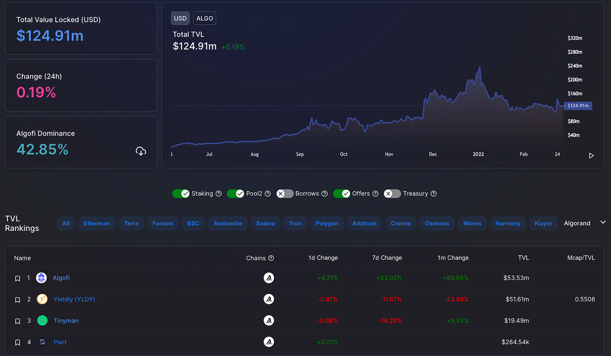Click the Algofi protocol logo
Screen dimensions: 611x356
pos(42,278)
